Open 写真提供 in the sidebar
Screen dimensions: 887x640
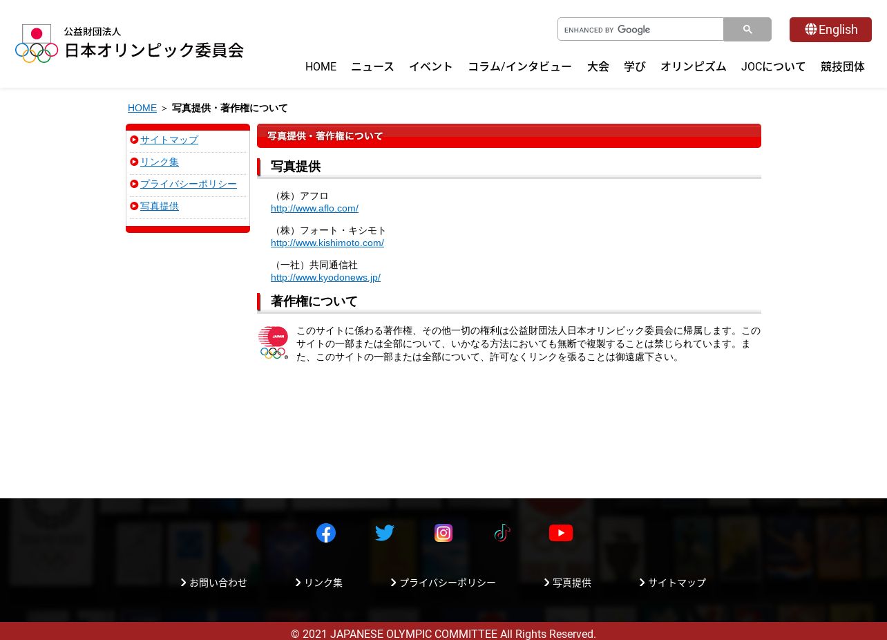[x=160, y=206]
